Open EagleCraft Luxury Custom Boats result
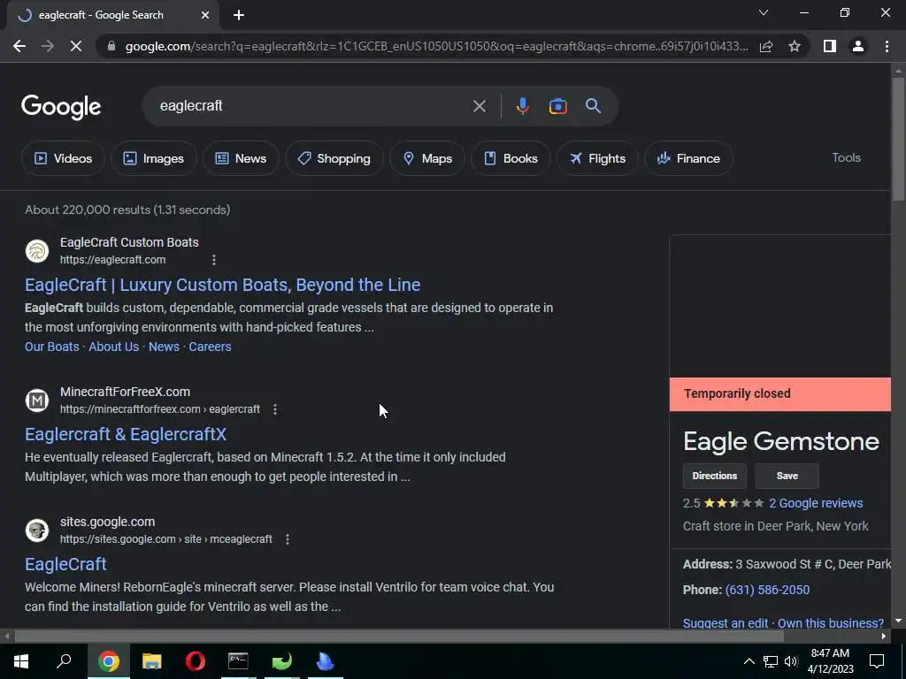Viewport: 906px width, 679px height. pyautogui.click(x=222, y=285)
